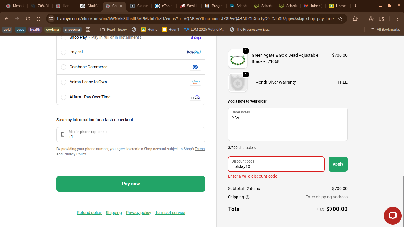Viewport: 404px width, 227px height.
Task: Open LDM 2025 Voting bookmark
Action: 204,30
